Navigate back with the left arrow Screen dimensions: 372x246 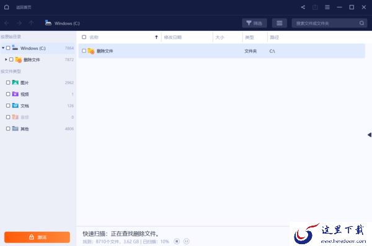click(x=7, y=23)
